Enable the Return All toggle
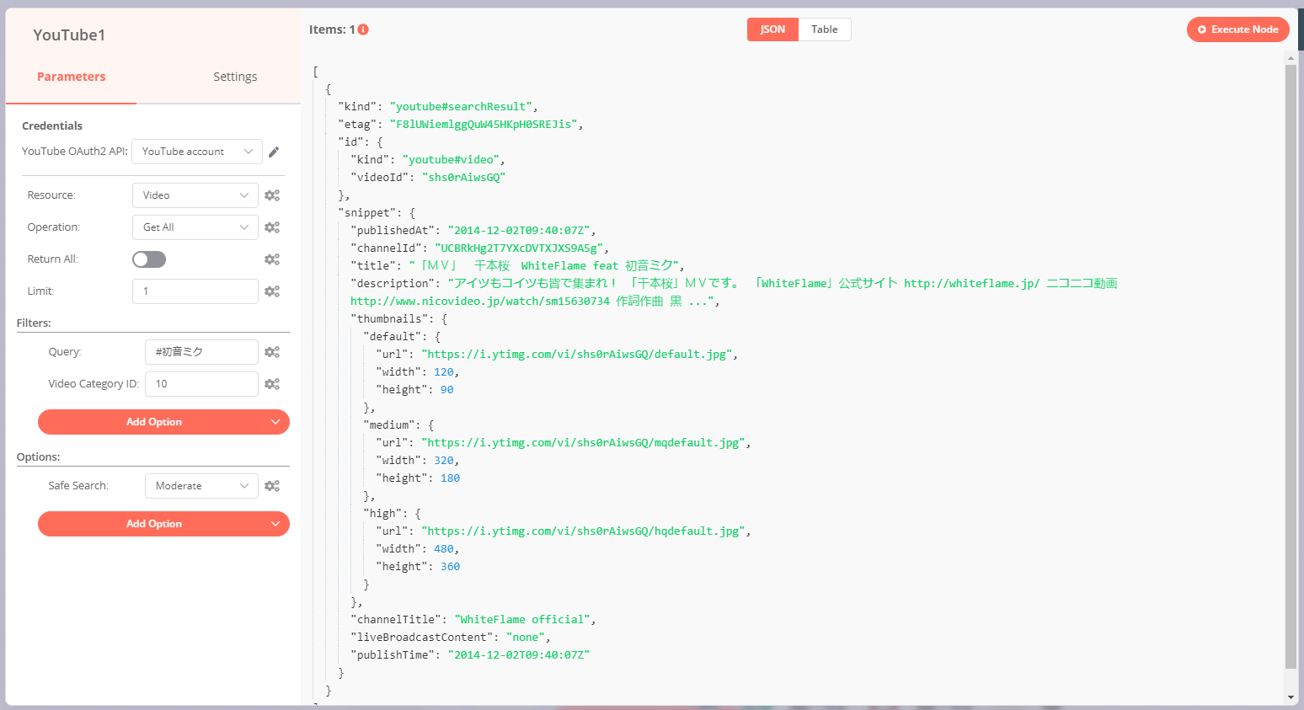Viewport: 1304px width, 710px height. pos(149,259)
